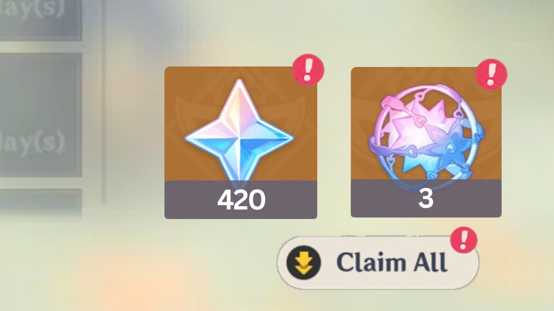554x311 pixels.
Task: Click the quantity 3 label under Intertwined Fate
Action: tap(426, 199)
